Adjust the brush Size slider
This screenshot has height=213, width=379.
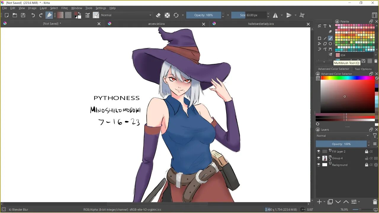pos(249,15)
